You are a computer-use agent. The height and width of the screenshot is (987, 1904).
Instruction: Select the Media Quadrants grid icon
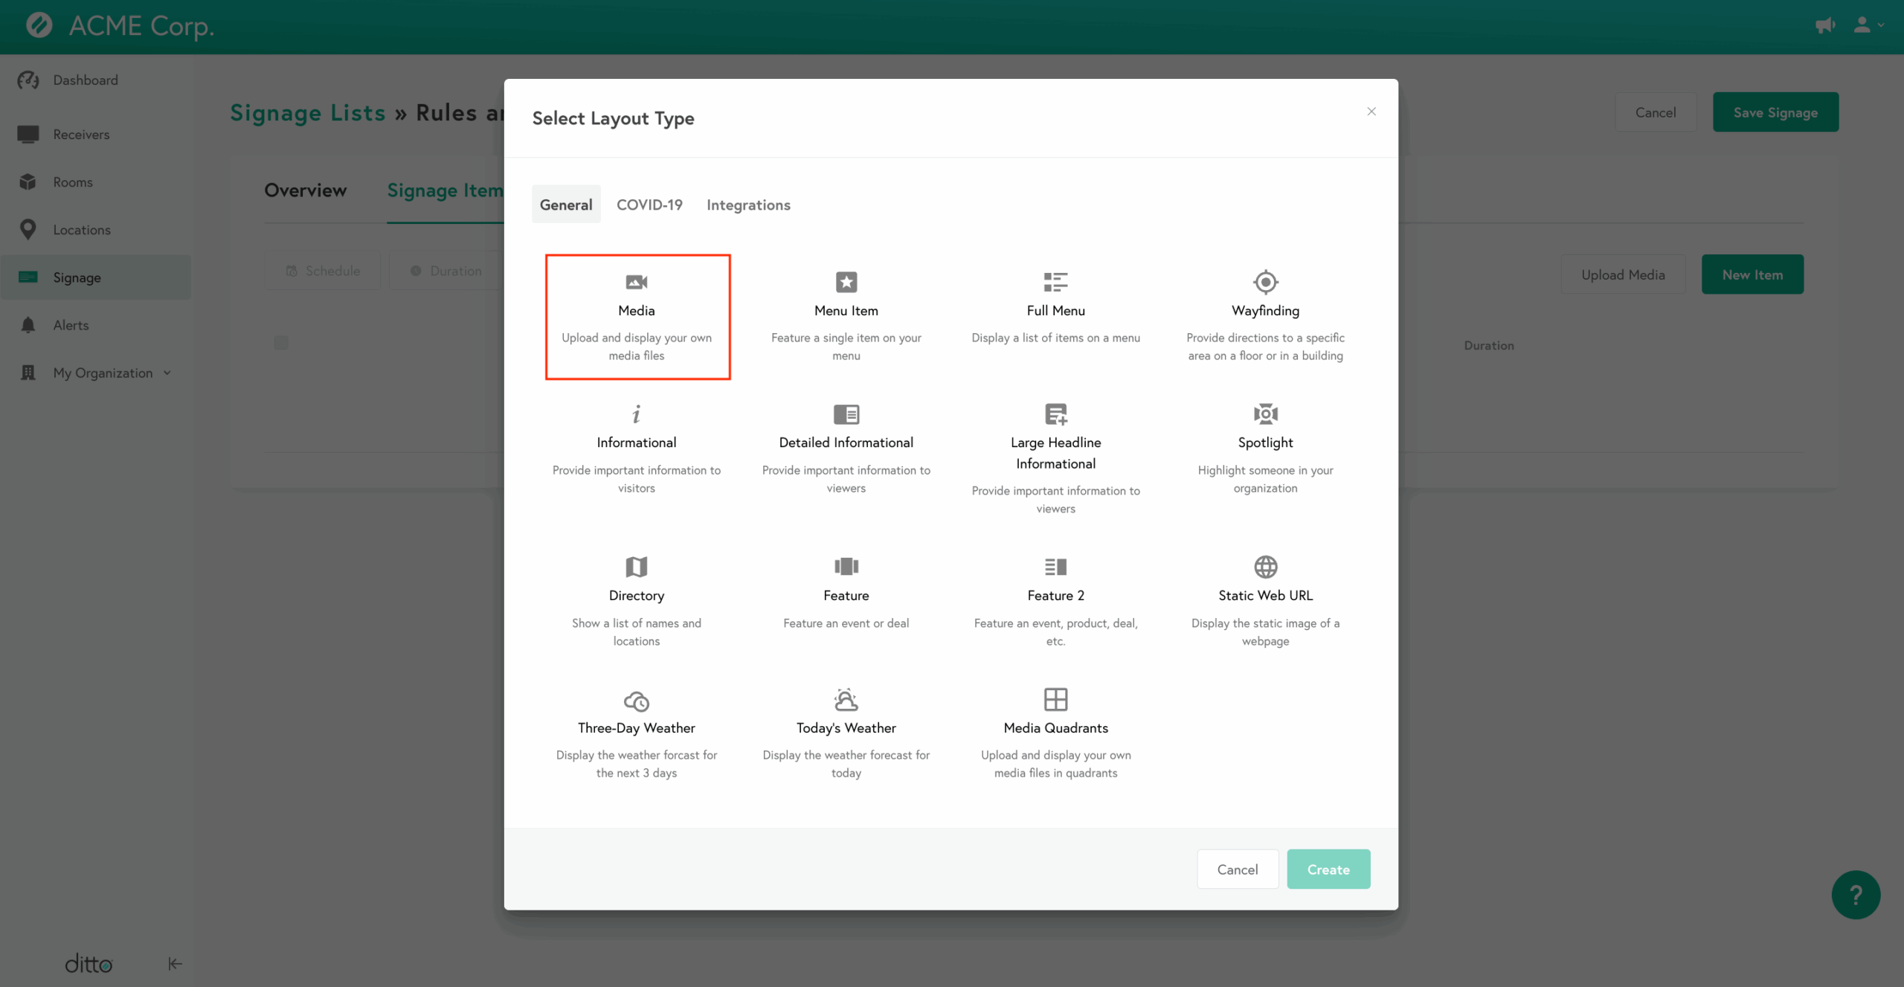point(1055,699)
